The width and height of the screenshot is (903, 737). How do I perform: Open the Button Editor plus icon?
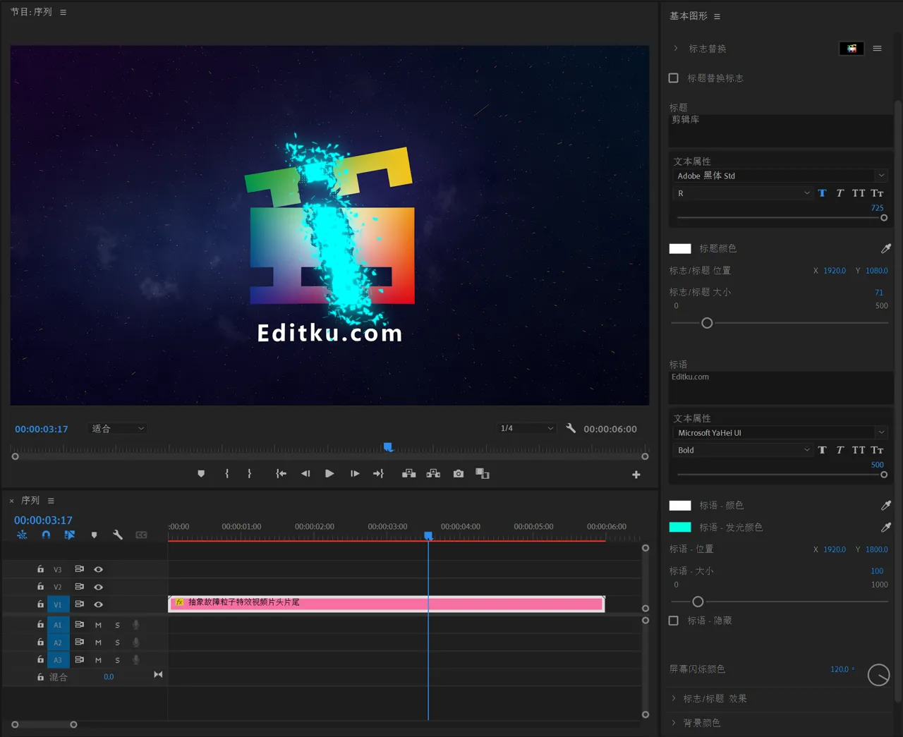pos(636,475)
